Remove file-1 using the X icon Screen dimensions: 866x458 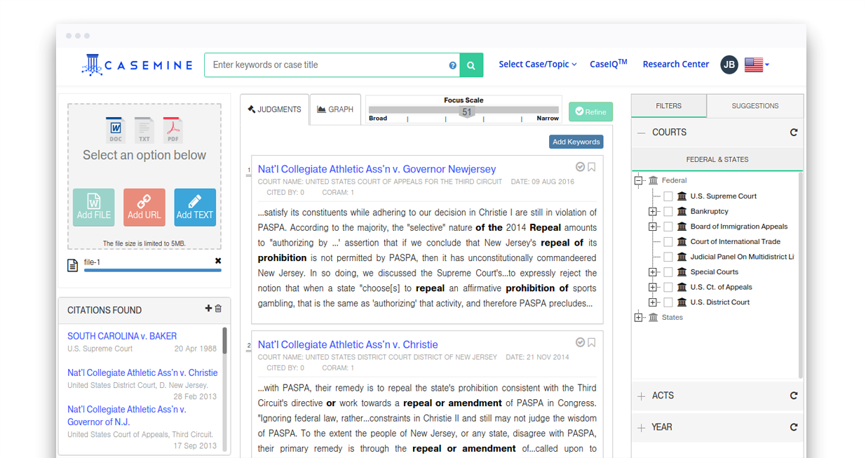pos(218,261)
